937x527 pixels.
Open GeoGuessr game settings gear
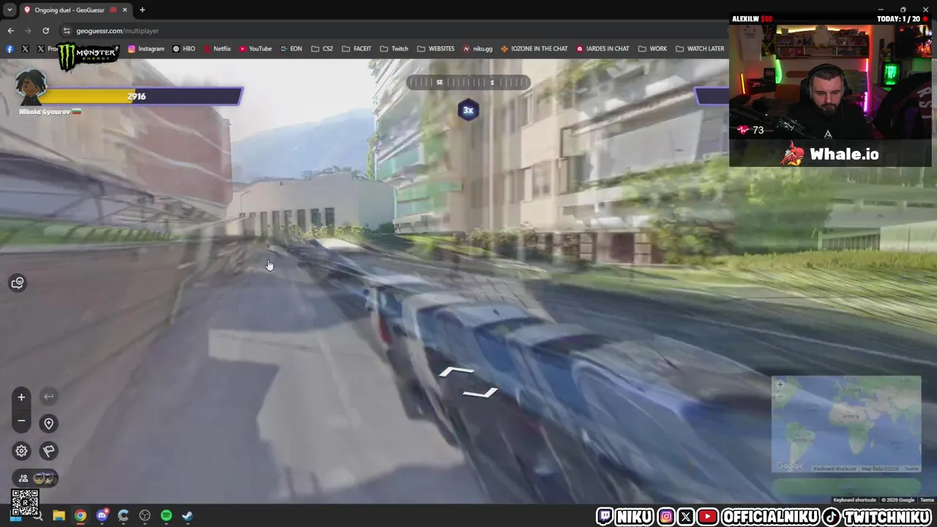[21, 451]
